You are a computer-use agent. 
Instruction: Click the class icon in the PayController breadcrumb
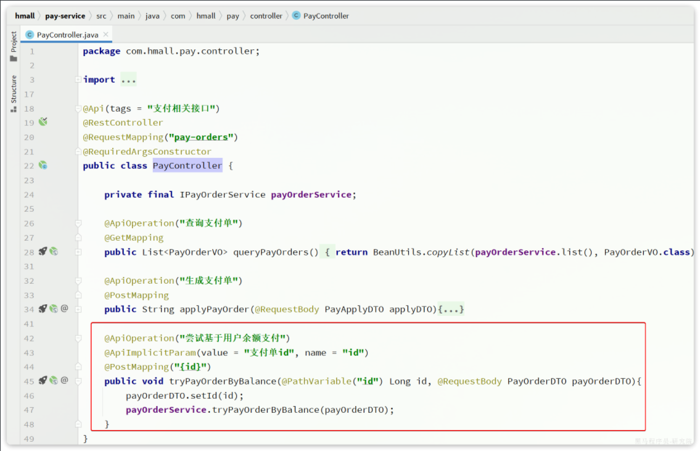pos(296,15)
